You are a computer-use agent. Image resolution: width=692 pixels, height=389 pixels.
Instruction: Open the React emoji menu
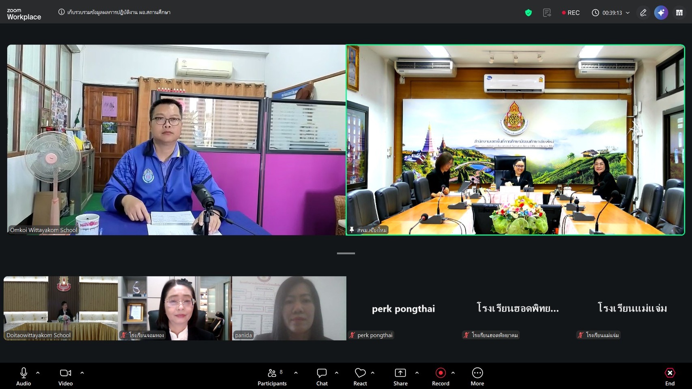click(x=360, y=376)
